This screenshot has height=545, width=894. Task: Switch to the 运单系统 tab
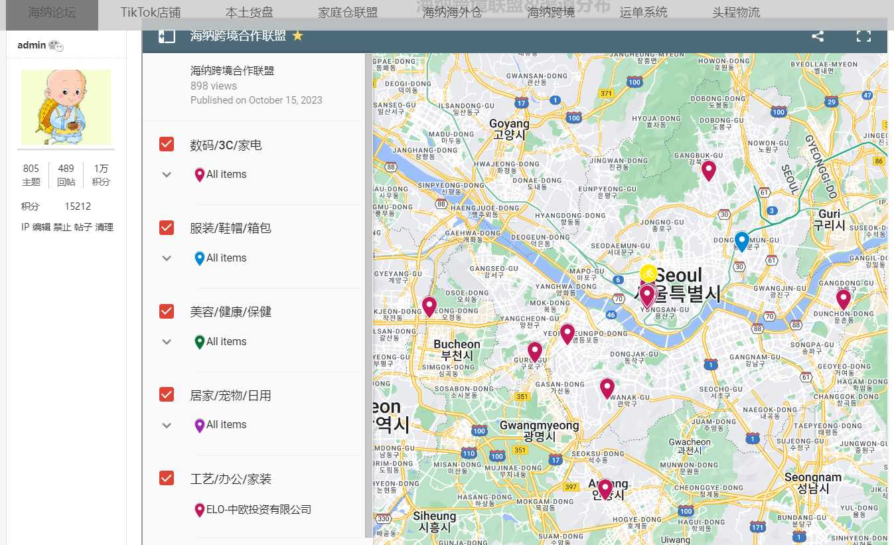tap(643, 13)
